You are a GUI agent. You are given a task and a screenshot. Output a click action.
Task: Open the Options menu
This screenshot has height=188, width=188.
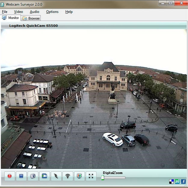(52, 12)
